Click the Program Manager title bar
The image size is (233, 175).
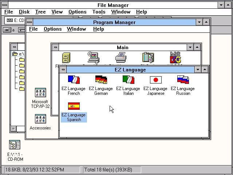click(x=114, y=22)
